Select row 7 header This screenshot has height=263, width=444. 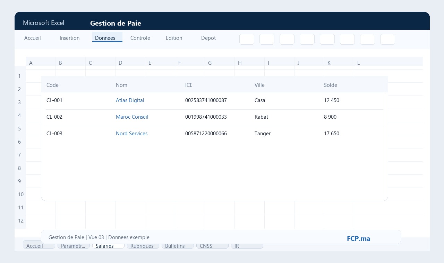pyautogui.click(x=20, y=155)
